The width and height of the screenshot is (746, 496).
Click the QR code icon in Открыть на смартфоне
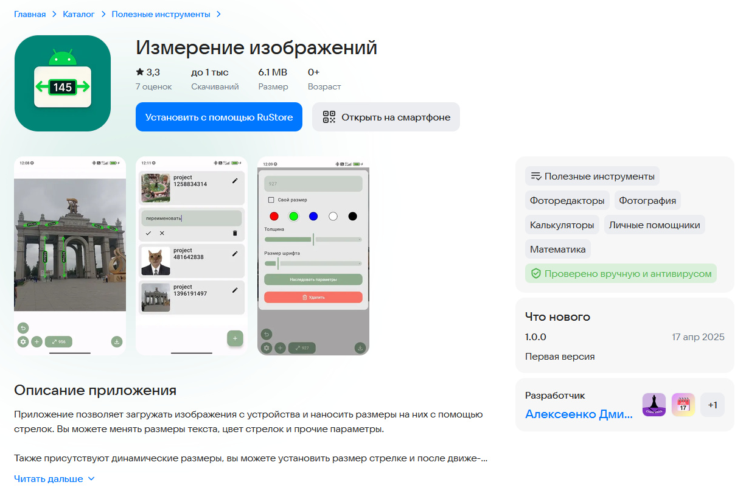click(329, 117)
